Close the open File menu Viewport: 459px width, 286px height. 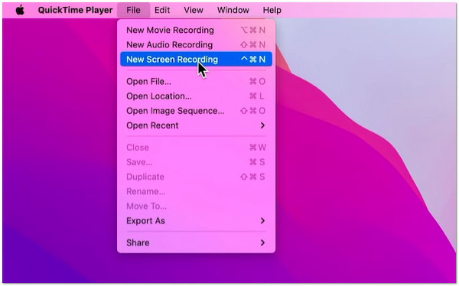point(133,10)
